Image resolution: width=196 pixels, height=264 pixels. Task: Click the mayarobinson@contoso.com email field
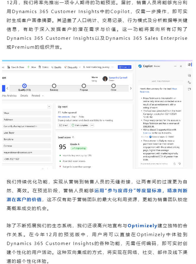[27, 152]
